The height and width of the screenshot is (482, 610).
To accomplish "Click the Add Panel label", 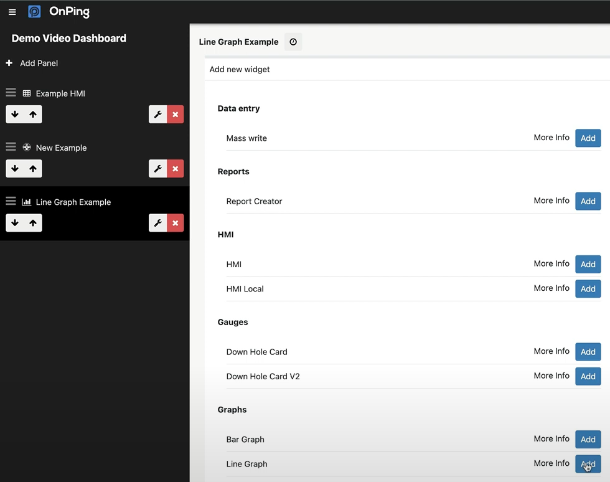I will pyautogui.click(x=39, y=63).
